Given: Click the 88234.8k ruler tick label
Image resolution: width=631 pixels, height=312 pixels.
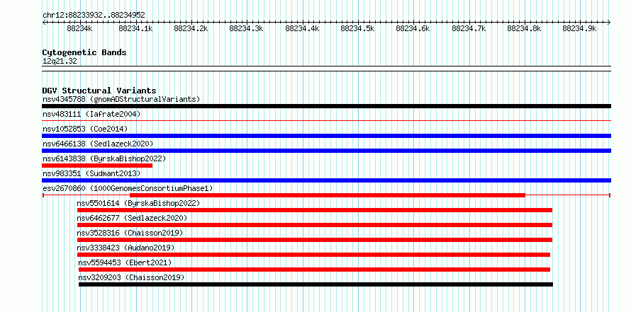Looking at the screenshot, I should pyautogui.click(x=525, y=28).
